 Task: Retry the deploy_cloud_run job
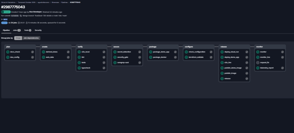coord(247,52)
